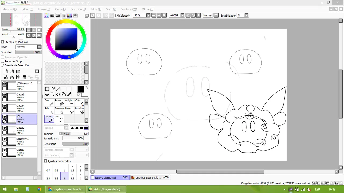Hide the Capa1 layer

(x=5, y=150)
